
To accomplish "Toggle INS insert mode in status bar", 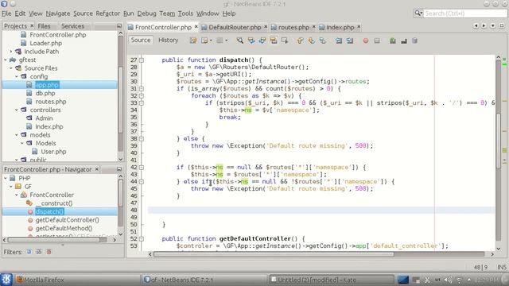I will pyautogui.click(x=502, y=267).
